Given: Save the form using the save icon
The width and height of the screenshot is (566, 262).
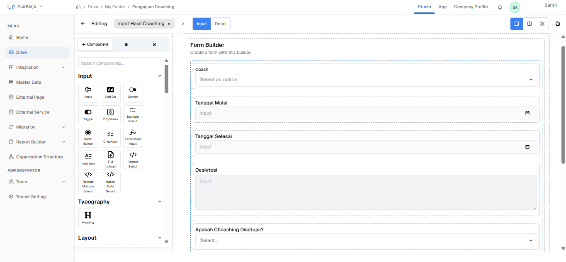Looking at the screenshot, I should [x=558, y=24].
